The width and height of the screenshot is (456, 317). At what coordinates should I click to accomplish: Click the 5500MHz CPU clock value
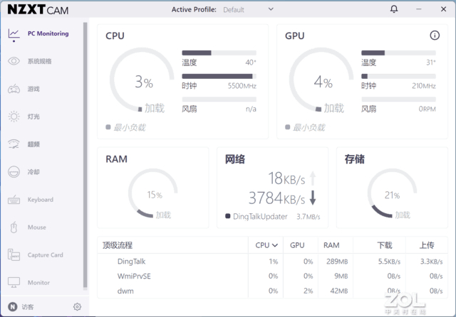click(242, 86)
